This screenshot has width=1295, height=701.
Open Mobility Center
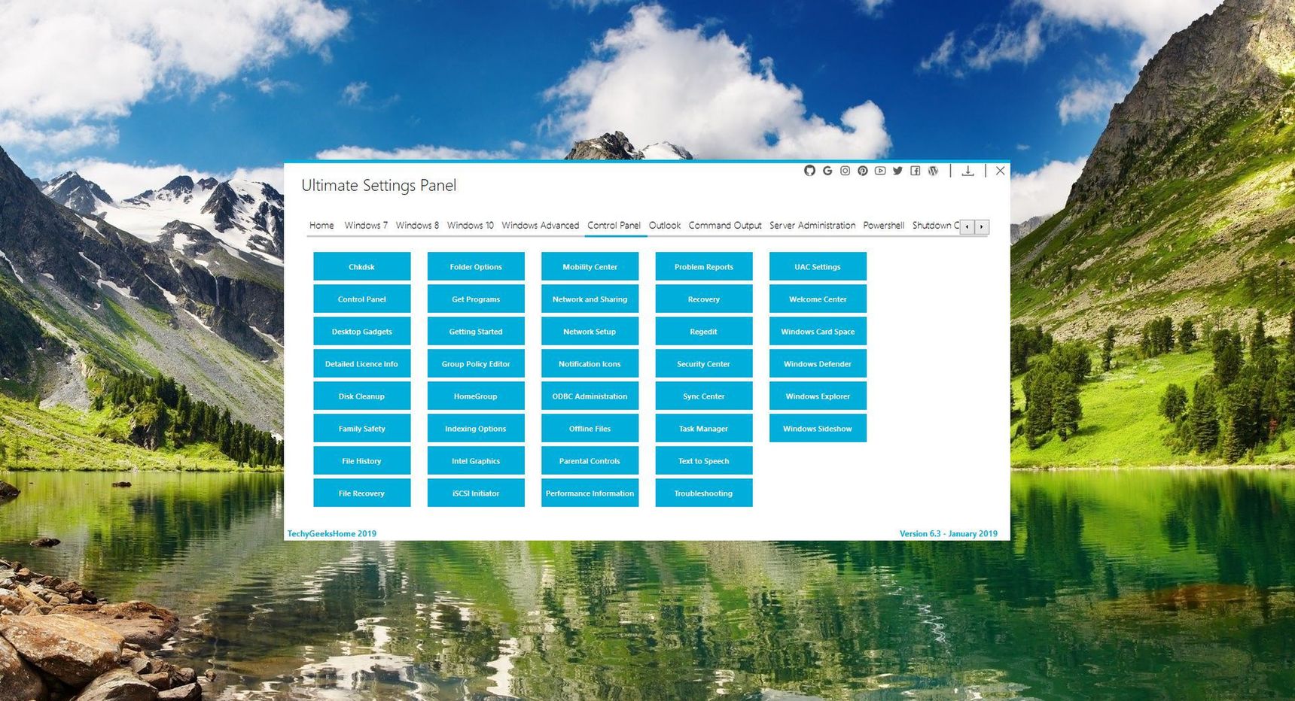[590, 266]
